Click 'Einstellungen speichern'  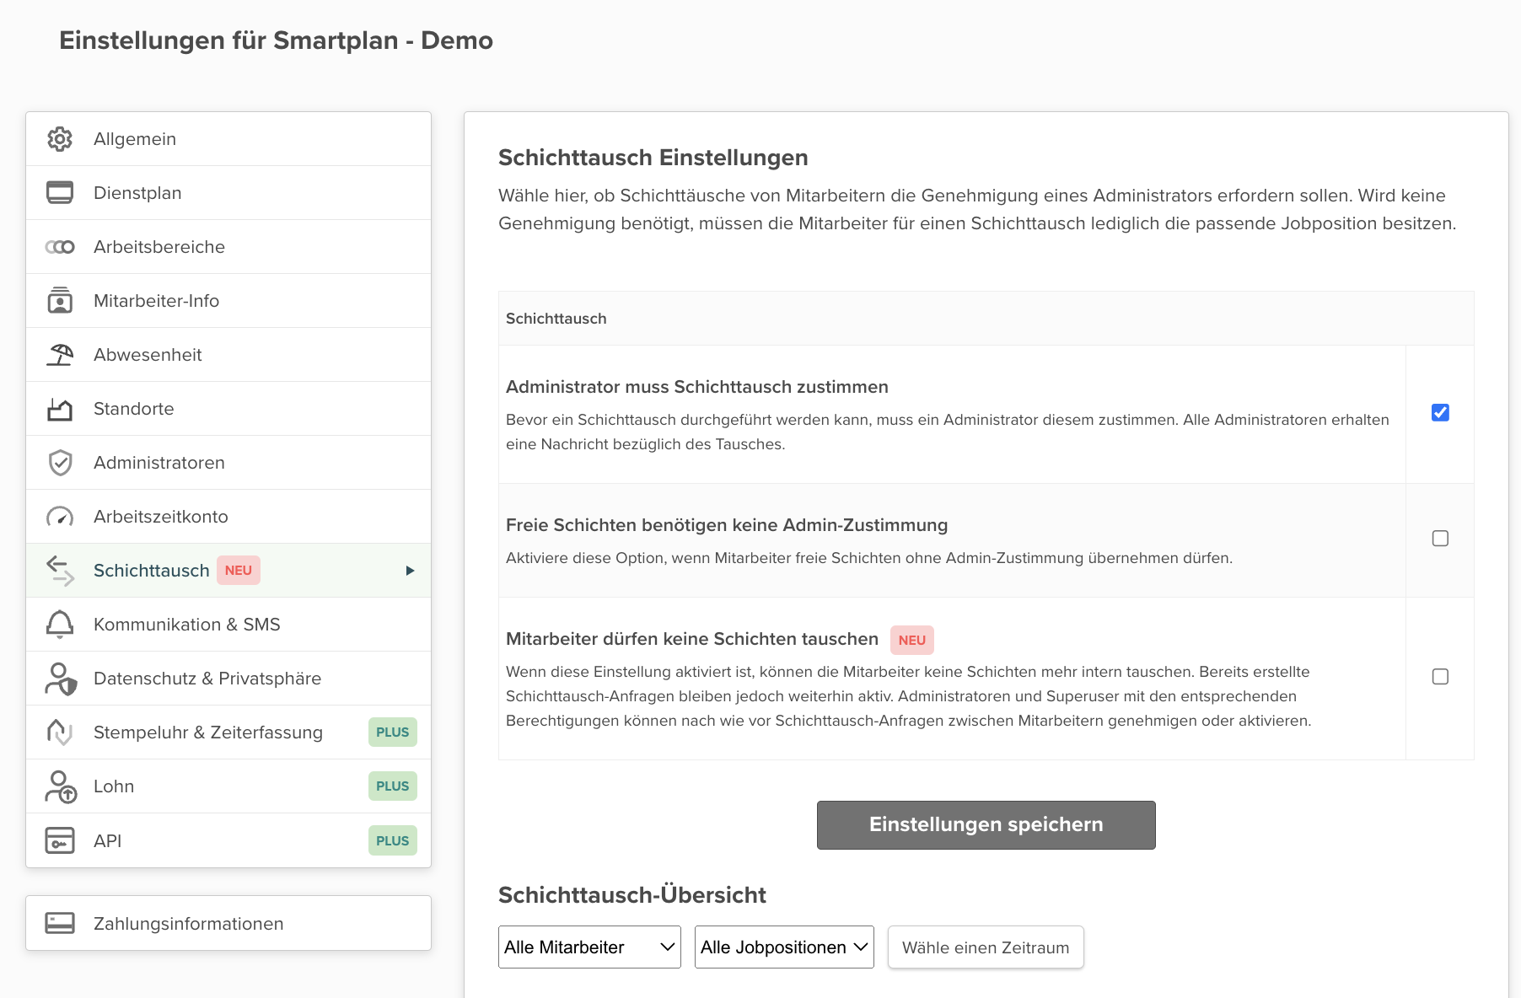coord(985,824)
